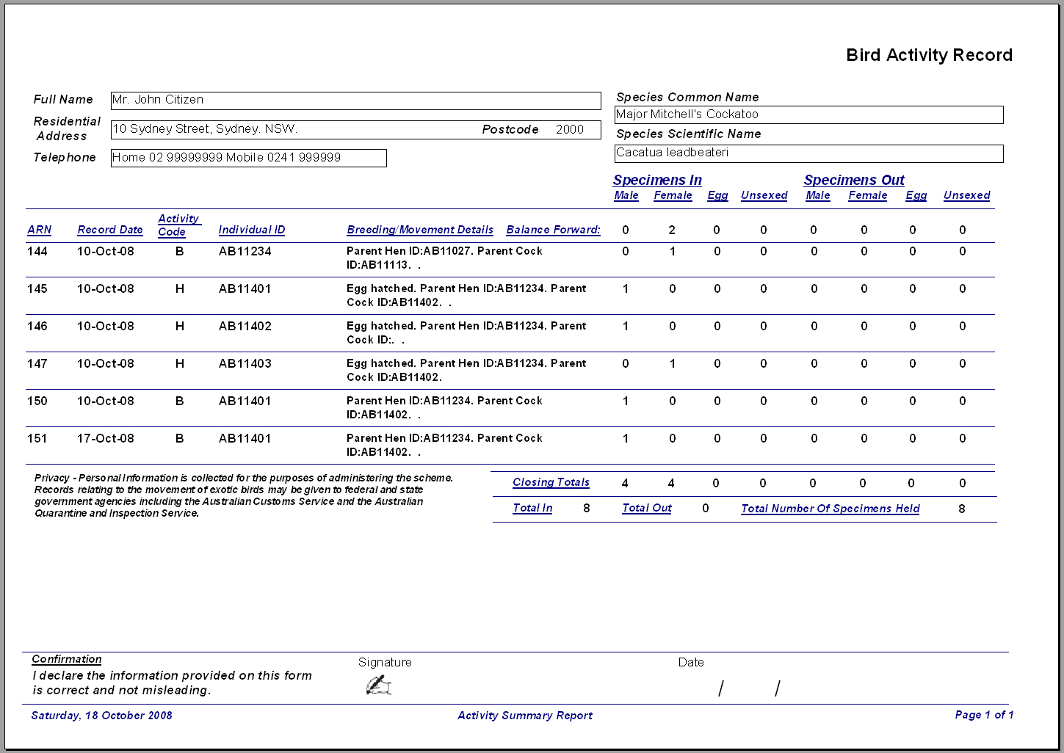Click the Residential Address field

(x=356, y=130)
